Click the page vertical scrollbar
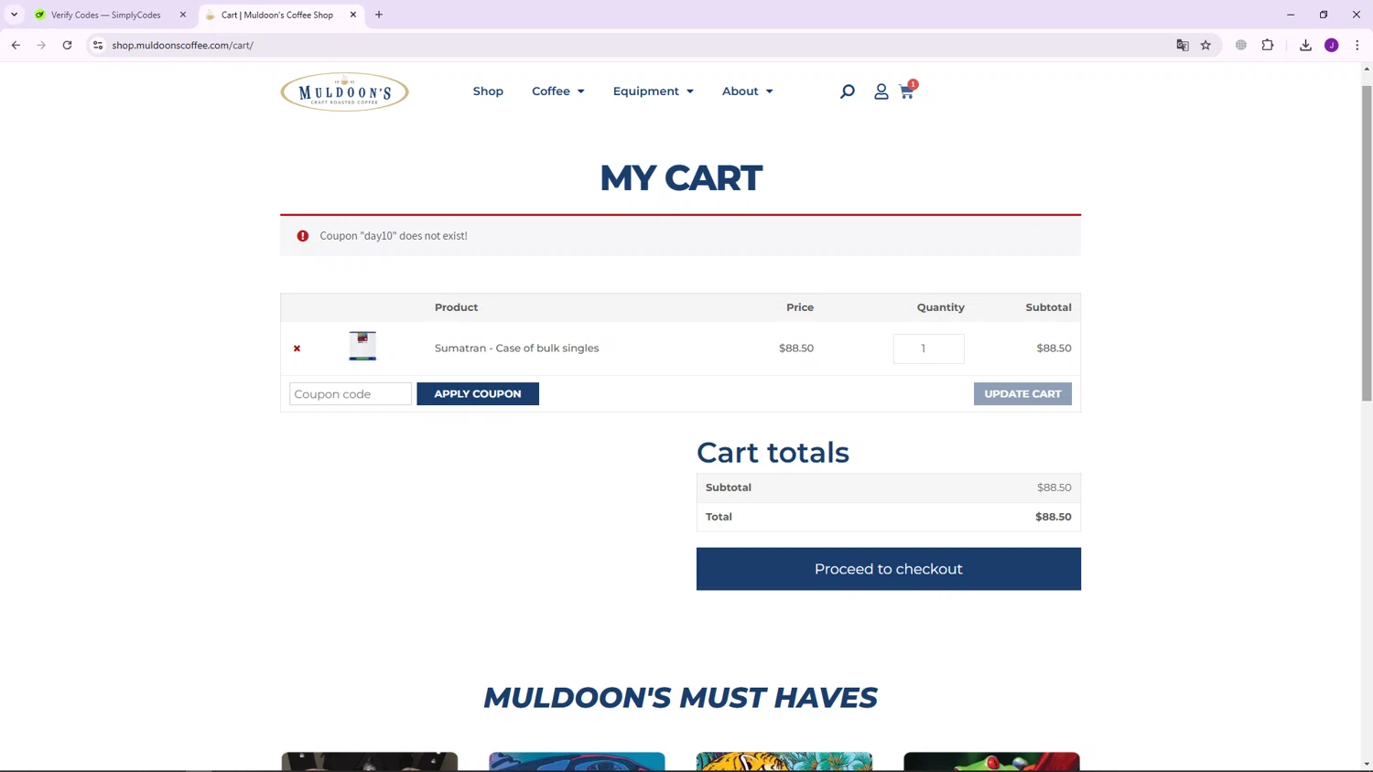The height and width of the screenshot is (772, 1373). (1367, 242)
